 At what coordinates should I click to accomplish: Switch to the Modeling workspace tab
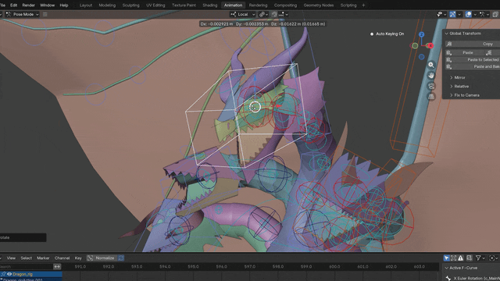point(107,5)
